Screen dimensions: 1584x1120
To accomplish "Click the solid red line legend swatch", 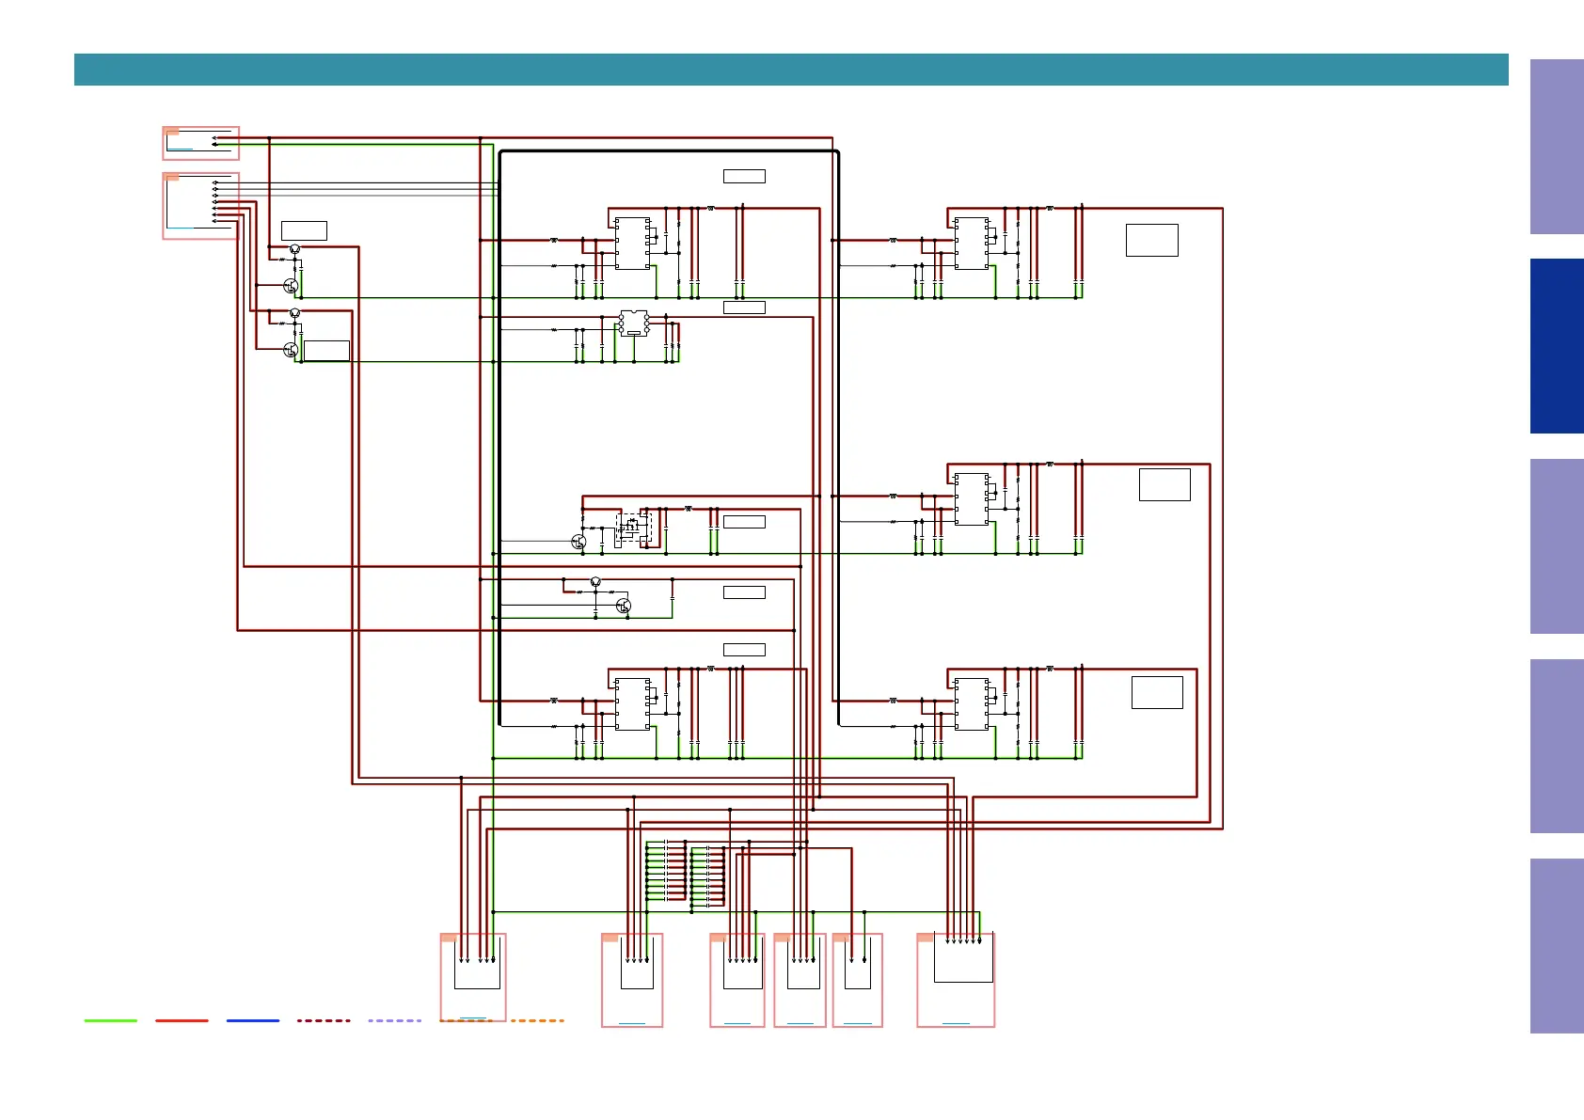I will 182,1020.
